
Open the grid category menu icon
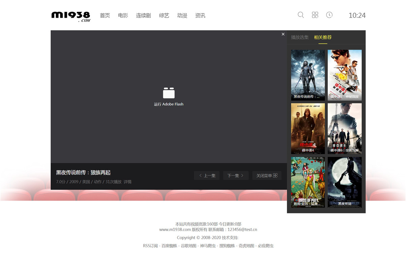pos(315,15)
